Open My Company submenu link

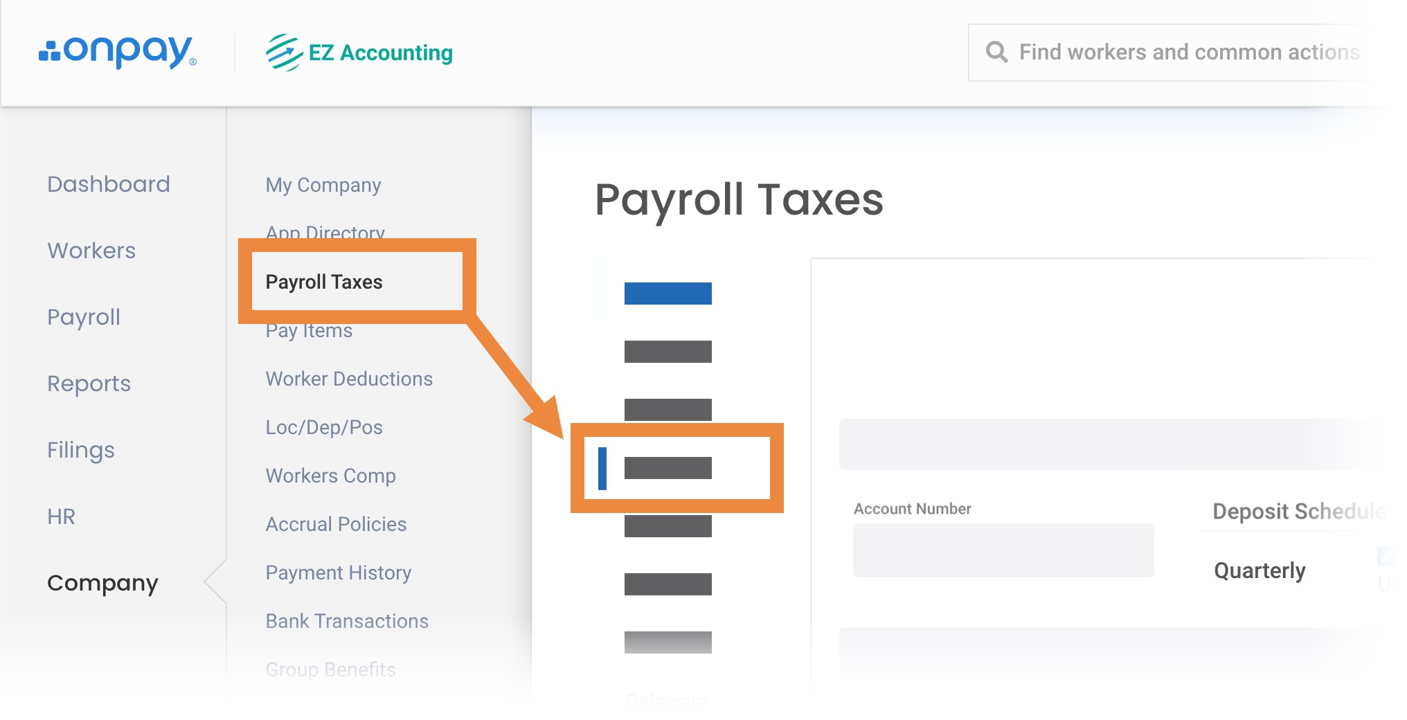click(x=323, y=185)
